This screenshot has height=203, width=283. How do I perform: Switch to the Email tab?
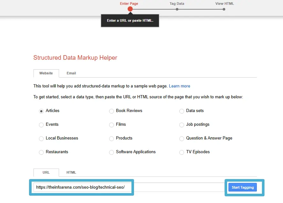click(71, 73)
